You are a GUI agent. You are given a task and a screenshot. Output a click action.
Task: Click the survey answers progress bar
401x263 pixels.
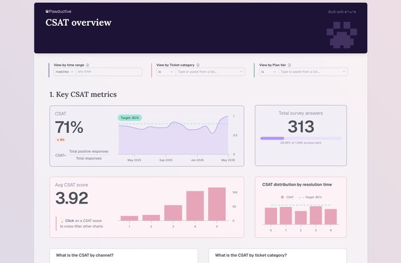(x=301, y=138)
